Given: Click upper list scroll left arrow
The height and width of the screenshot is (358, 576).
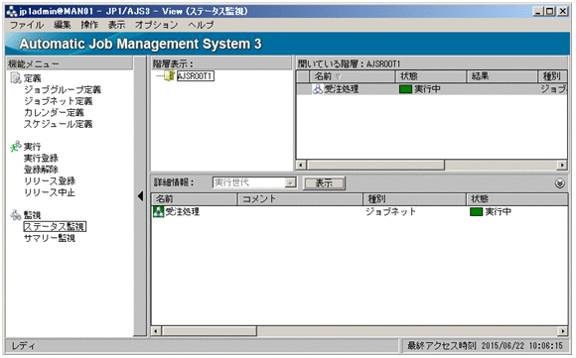Looking at the screenshot, I should (301, 165).
